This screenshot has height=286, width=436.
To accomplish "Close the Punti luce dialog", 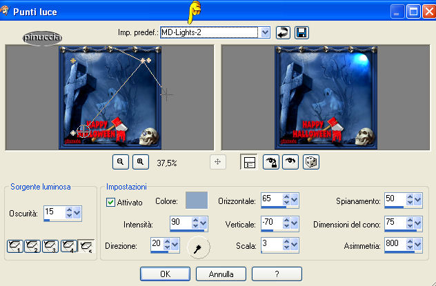I will coord(429,12).
